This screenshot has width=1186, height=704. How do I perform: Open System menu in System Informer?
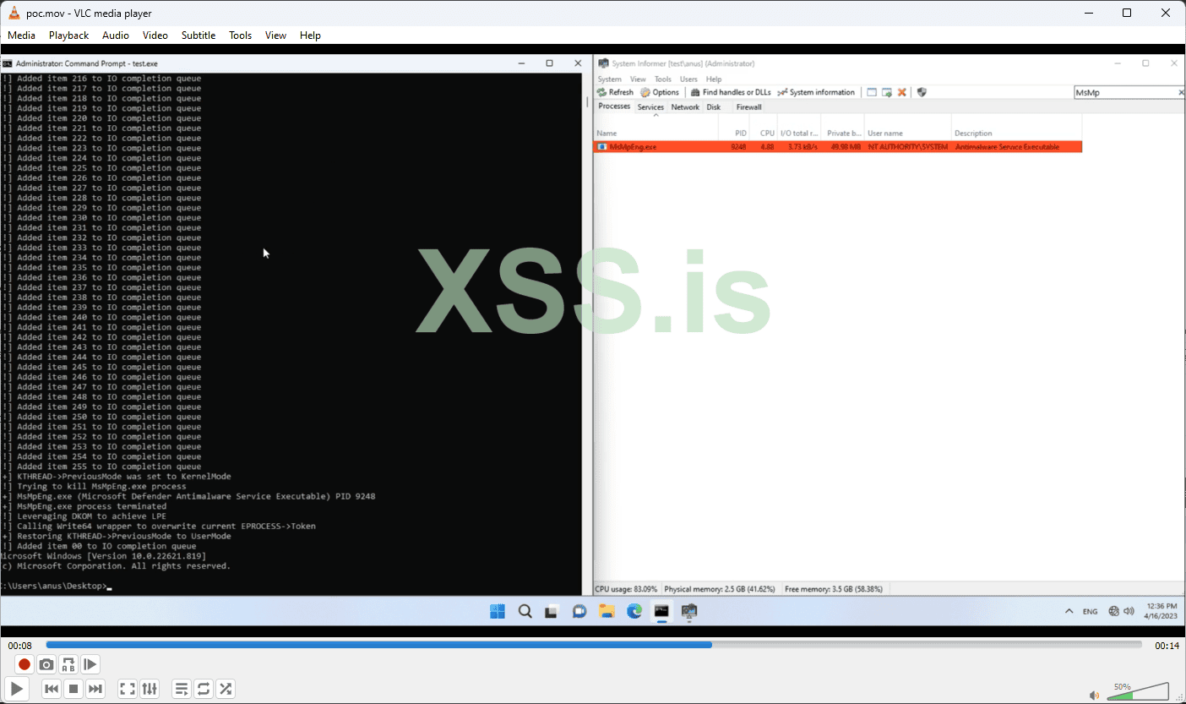click(609, 79)
